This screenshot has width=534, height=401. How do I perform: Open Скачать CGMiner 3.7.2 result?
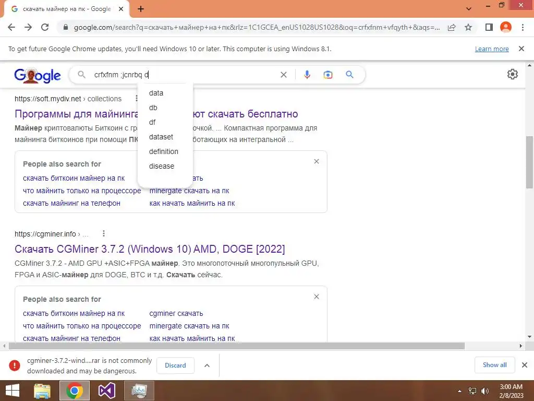pos(150,249)
